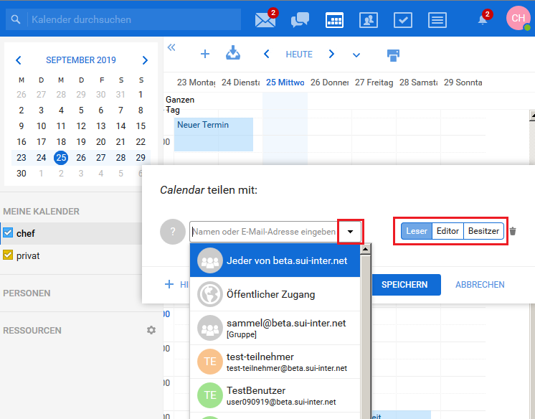Delete the share entry with trash icon
This screenshot has height=419, width=535.
[x=513, y=231]
